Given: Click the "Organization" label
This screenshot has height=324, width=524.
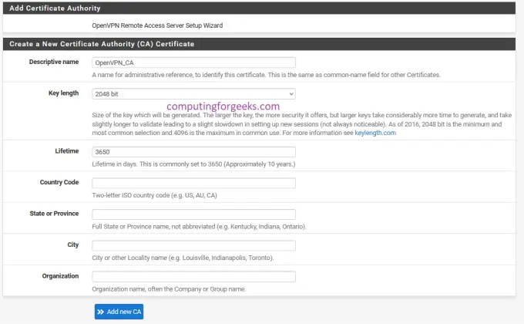Looking at the screenshot, I should [x=60, y=275].
